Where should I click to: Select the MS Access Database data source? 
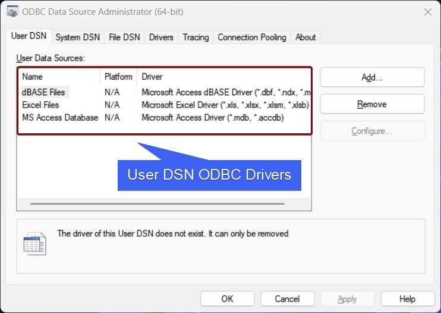[x=60, y=118]
